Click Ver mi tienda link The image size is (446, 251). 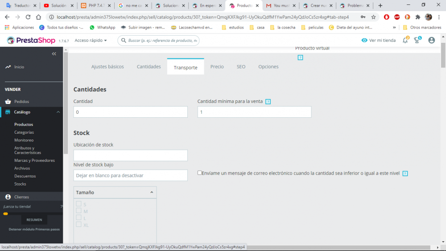[382, 41]
